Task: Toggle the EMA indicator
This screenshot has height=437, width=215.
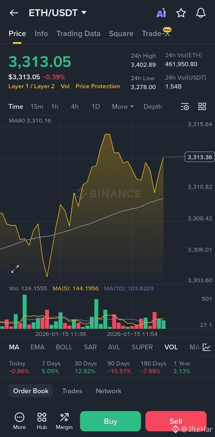Action: pyautogui.click(x=37, y=347)
